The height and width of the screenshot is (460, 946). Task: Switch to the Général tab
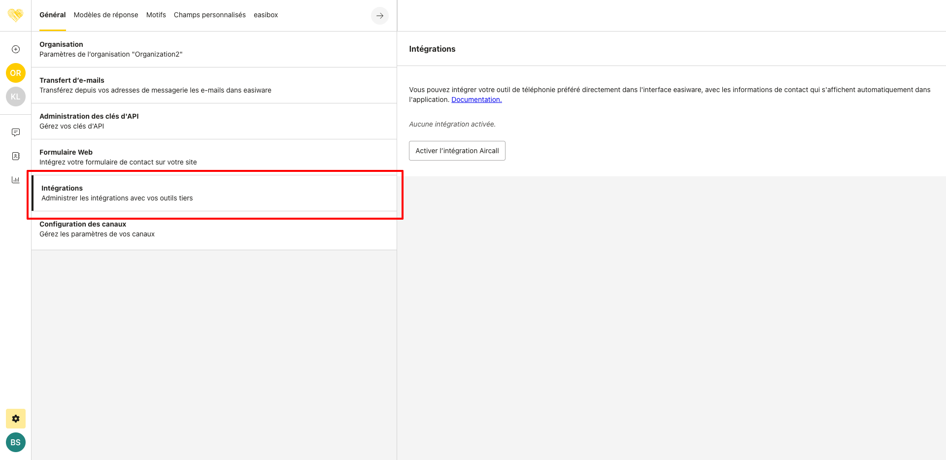point(52,15)
